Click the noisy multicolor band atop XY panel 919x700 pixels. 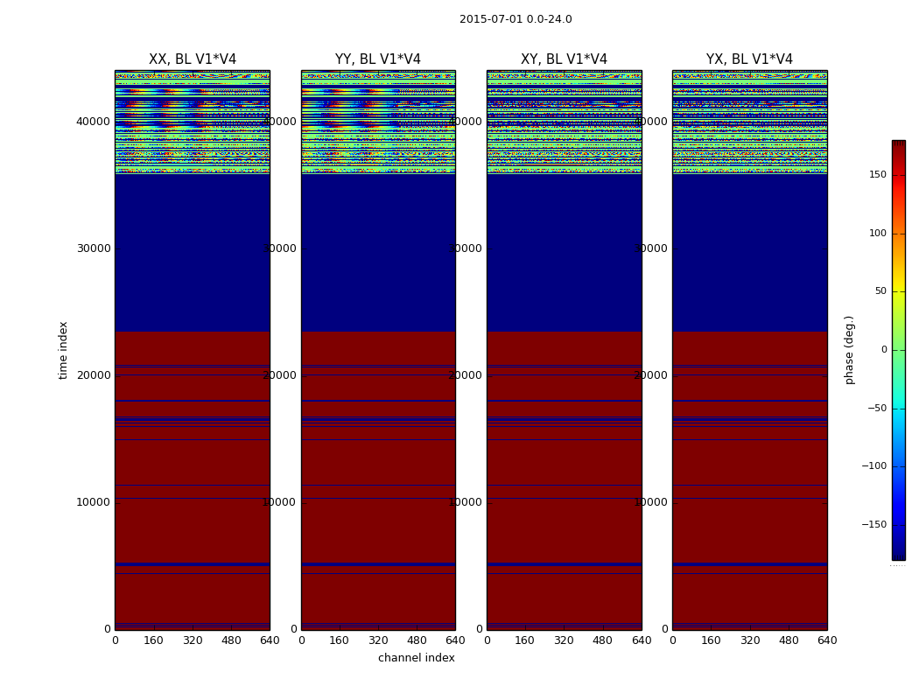pyautogui.click(x=564, y=122)
